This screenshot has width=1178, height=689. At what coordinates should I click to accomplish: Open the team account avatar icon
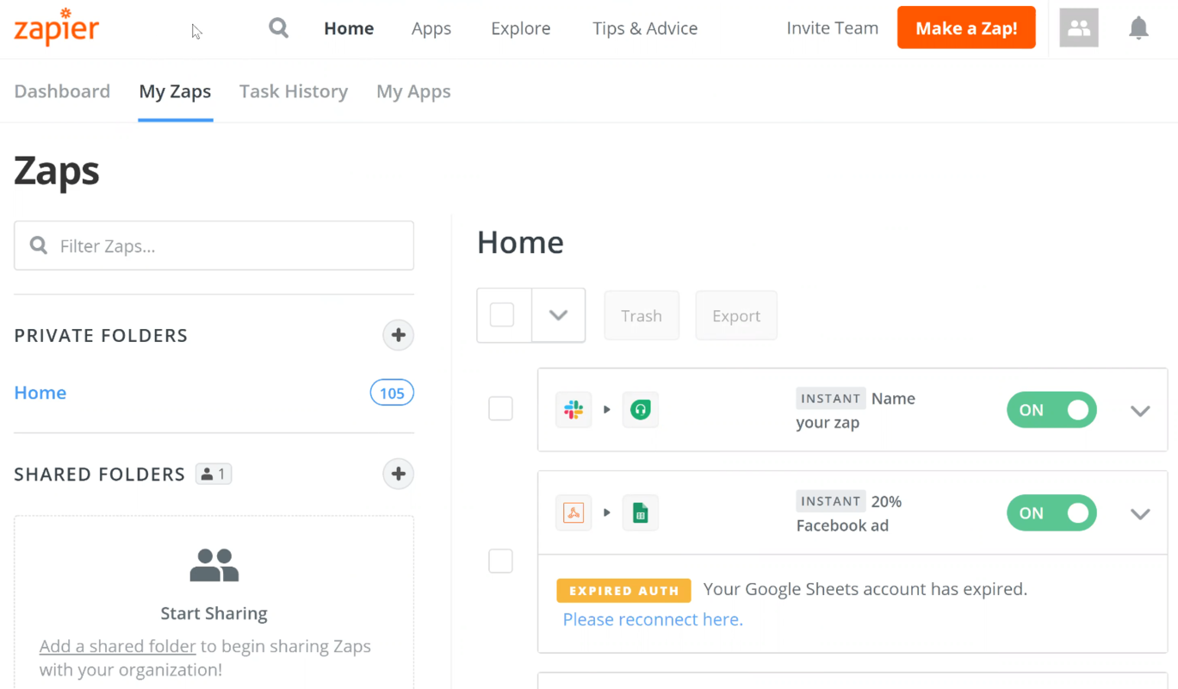[1079, 28]
